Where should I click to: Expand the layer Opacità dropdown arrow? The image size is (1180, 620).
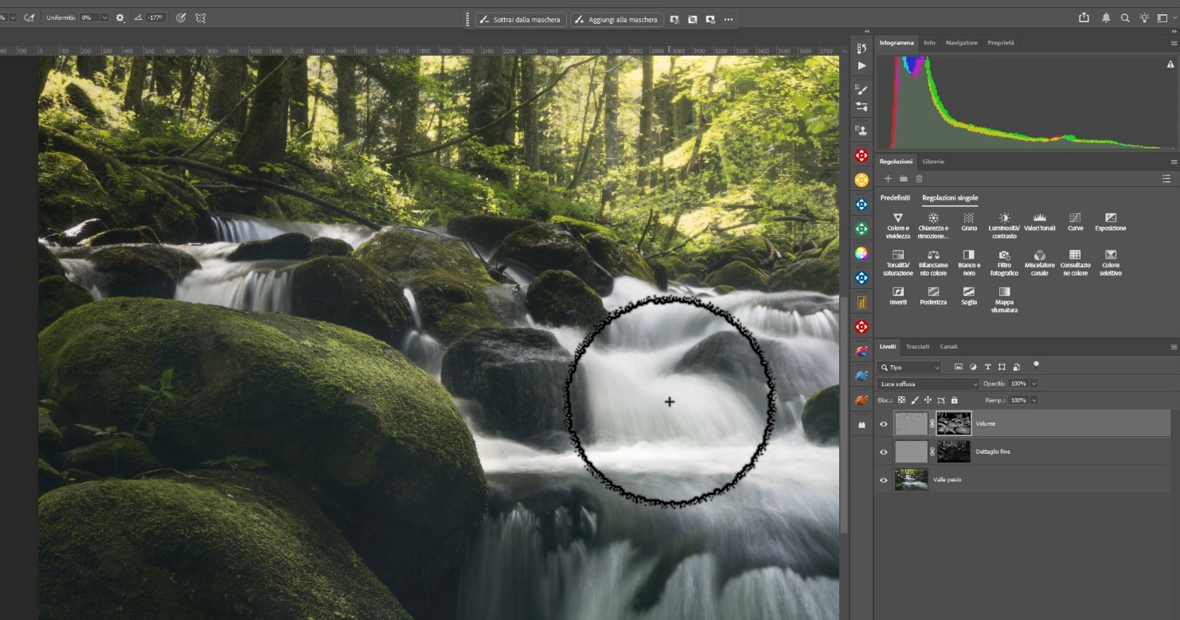pos(1034,384)
